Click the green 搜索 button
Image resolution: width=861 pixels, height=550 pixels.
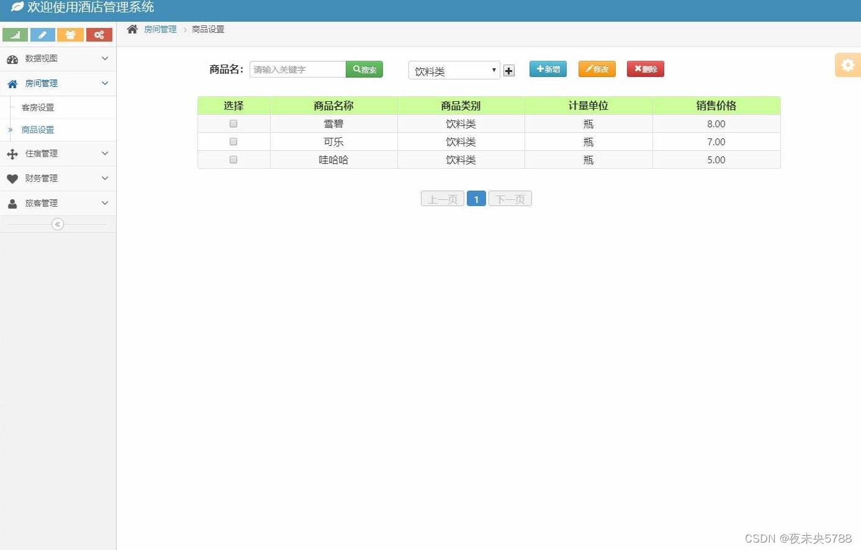(x=364, y=70)
